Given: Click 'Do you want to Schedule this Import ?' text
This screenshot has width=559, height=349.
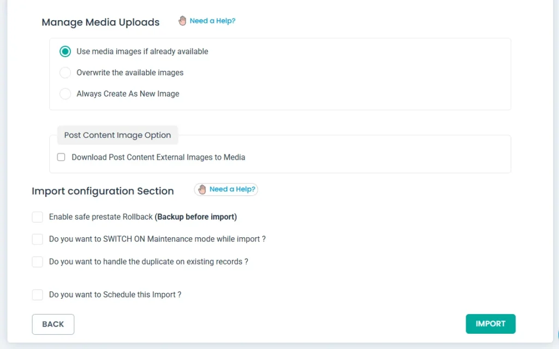Looking at the screenshot, I should click(x=115, y=295).
